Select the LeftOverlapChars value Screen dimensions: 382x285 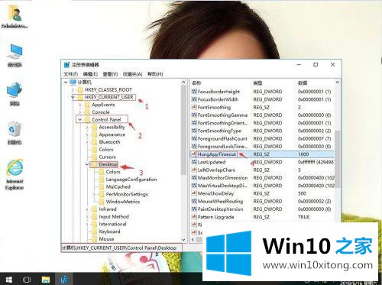216,170
